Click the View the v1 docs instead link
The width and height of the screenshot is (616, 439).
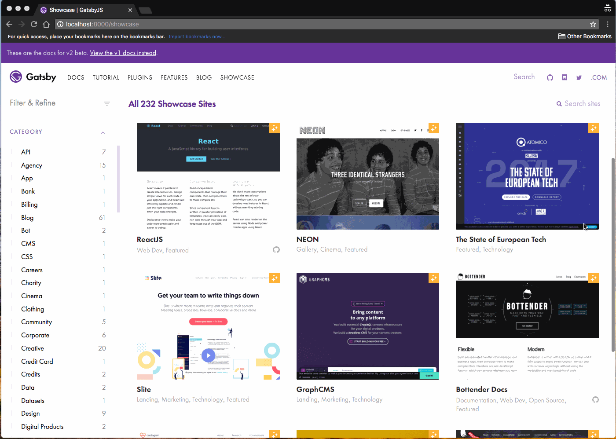point(123,53)
